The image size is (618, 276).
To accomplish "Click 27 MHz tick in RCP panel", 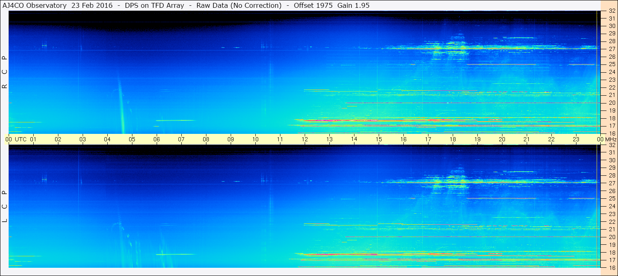I will coord(611,49).
